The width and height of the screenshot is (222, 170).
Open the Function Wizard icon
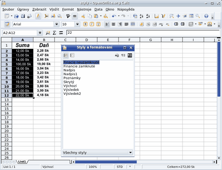[48, 33]
